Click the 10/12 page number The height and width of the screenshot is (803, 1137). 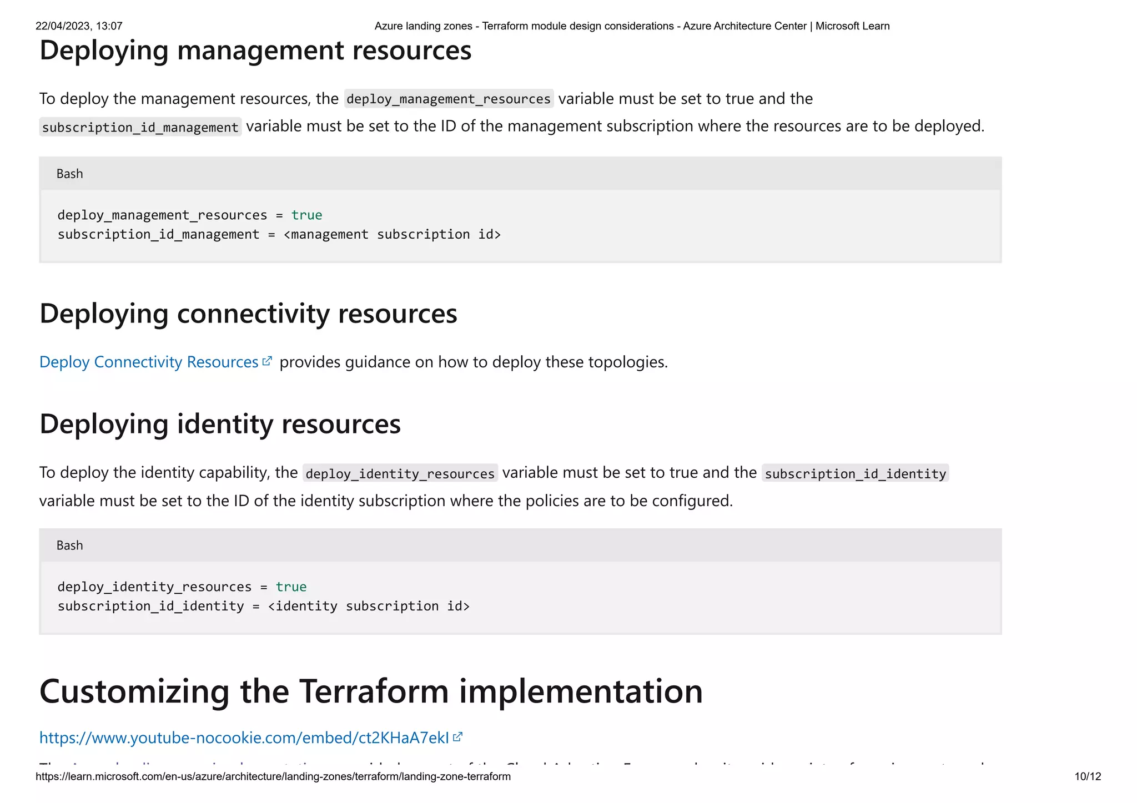[1087, 776]
